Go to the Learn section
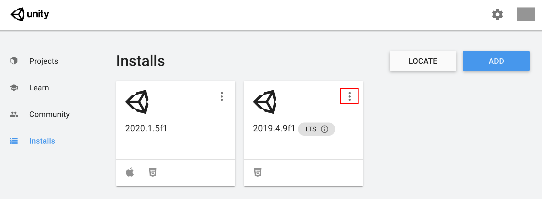This screenshot has width=542, height=199. pos(39,88)
